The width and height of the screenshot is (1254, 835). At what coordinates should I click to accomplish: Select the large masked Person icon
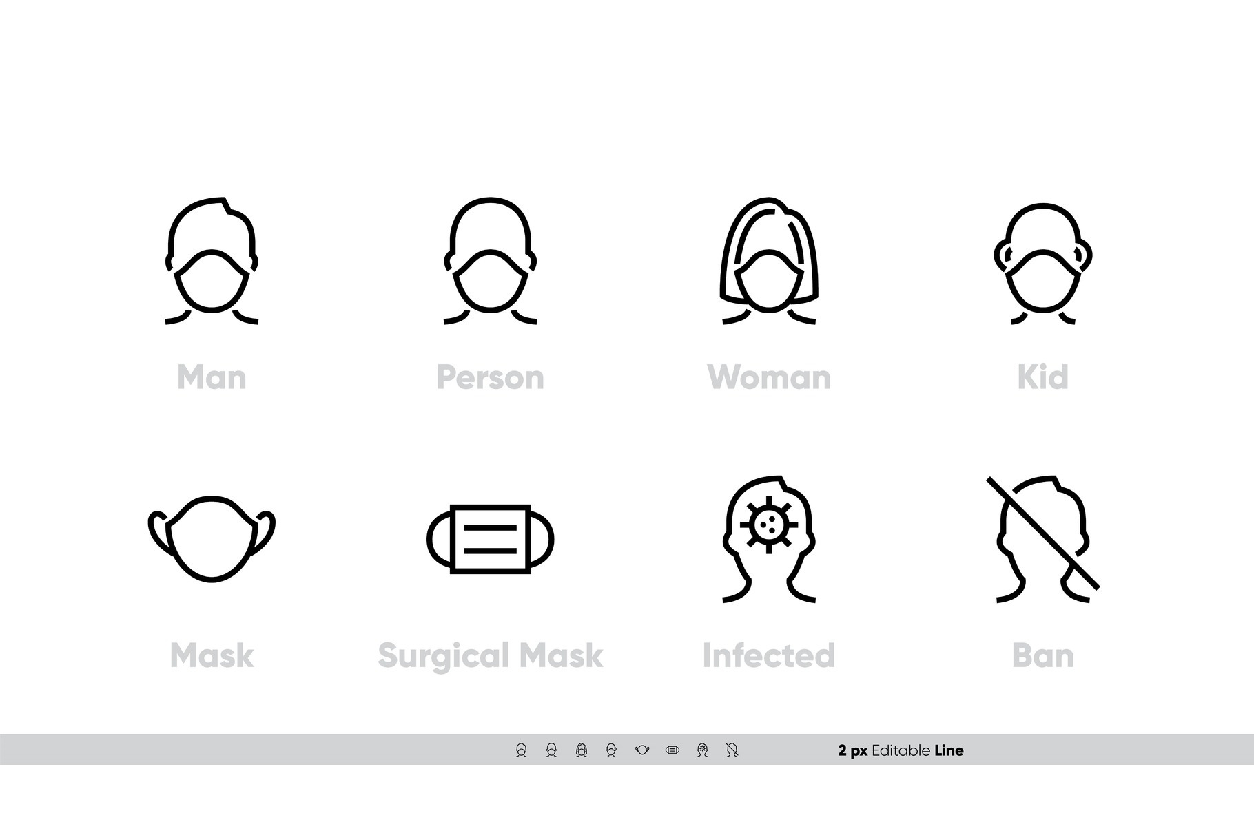pyautogui.click(x=490, y=261)
